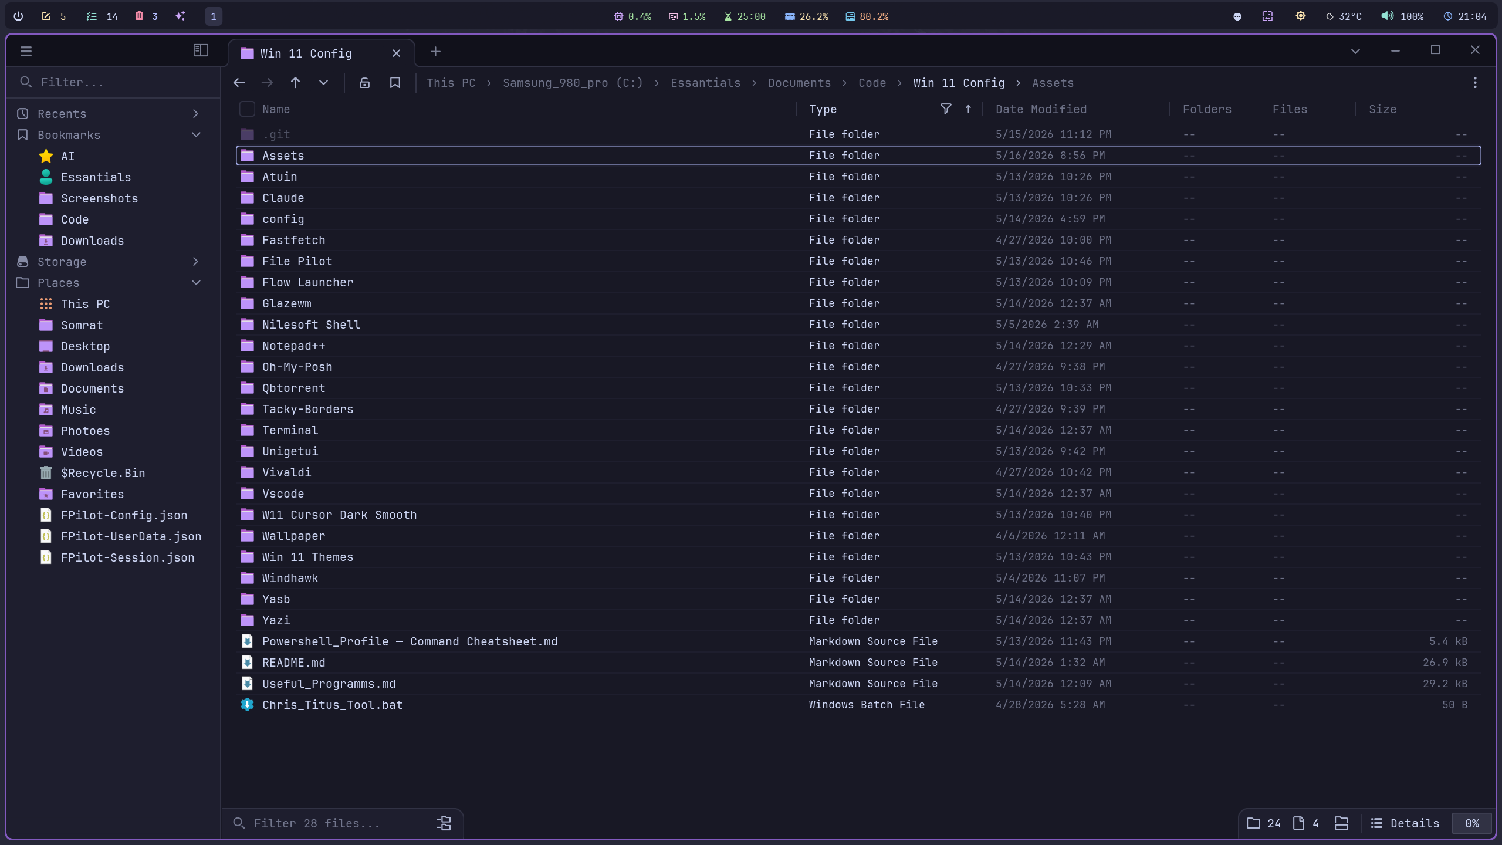Navigate to Code breadcrumb

click(x=872, y=83)
